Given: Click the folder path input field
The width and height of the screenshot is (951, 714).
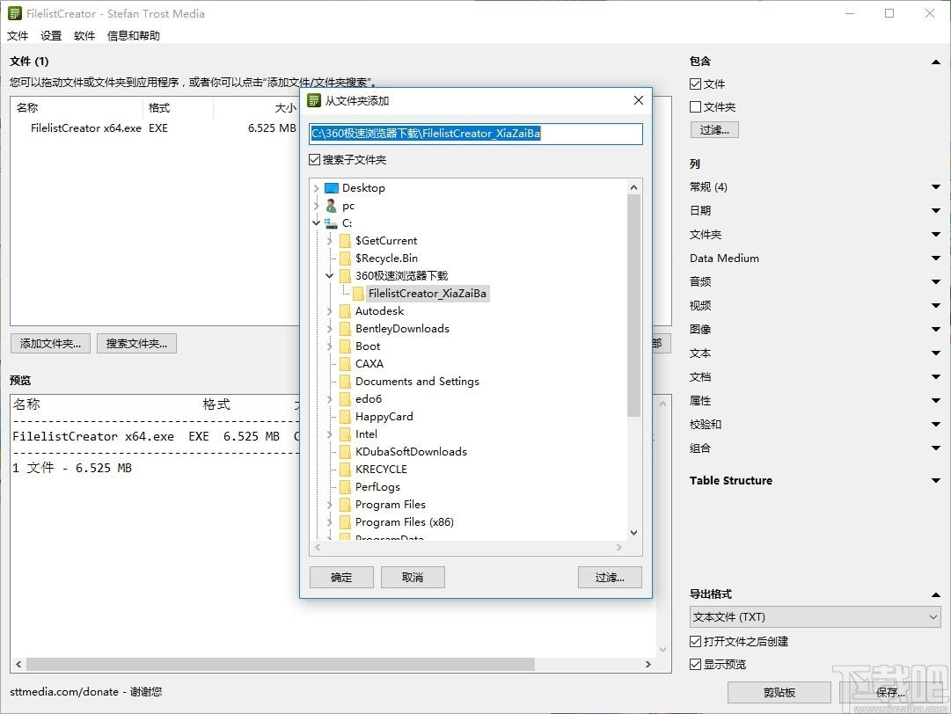Looking at the screenshot, I should 475,134.
